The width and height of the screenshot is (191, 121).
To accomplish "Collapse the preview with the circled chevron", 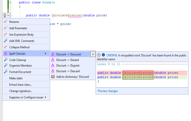I will coord(99,55).
